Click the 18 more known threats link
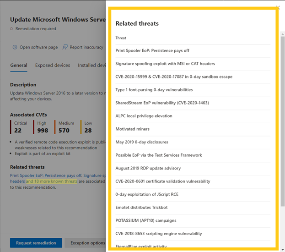285x252 pixels. [52, 181]
